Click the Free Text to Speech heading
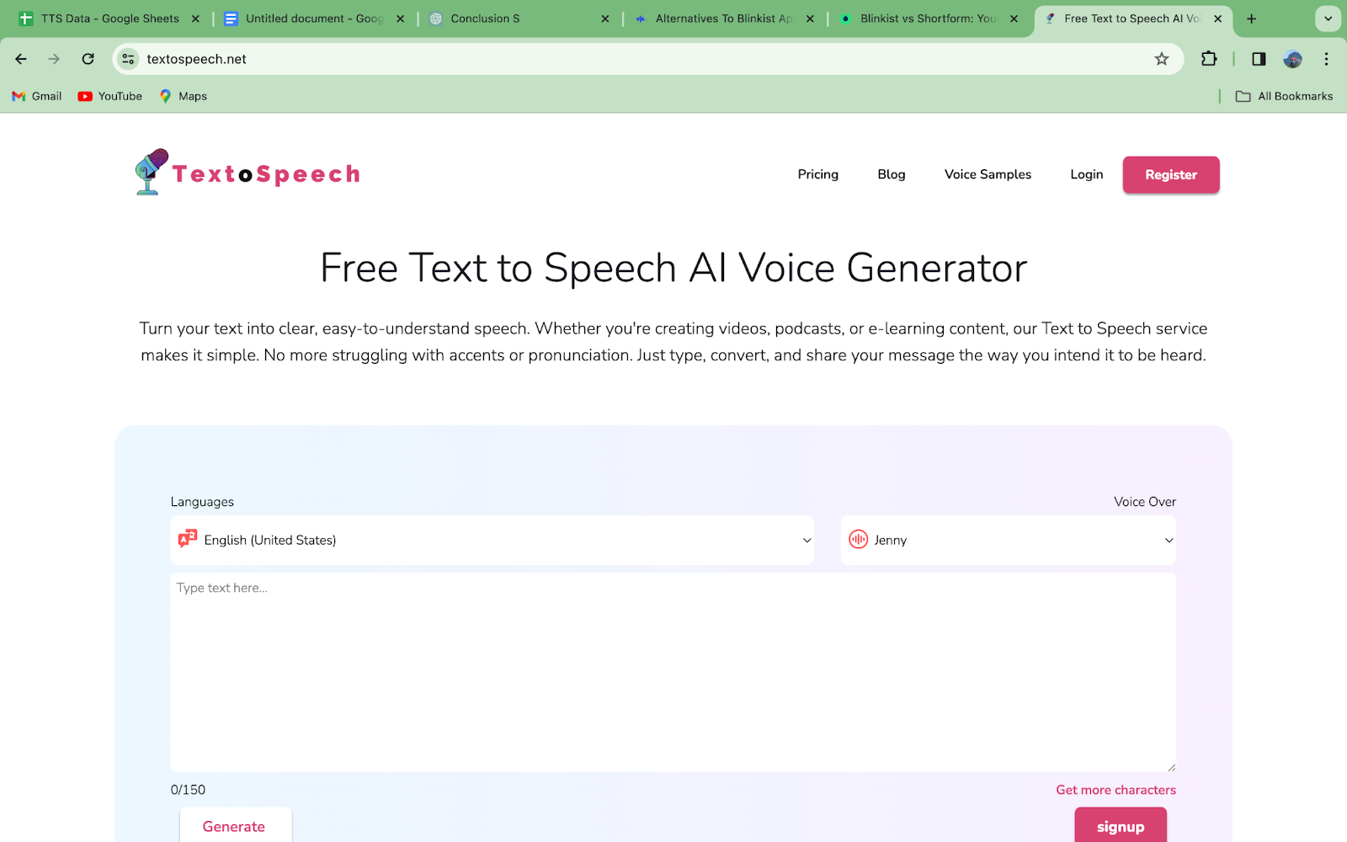The width and height of the screenshot is (1347, 842). coord(673,268)
